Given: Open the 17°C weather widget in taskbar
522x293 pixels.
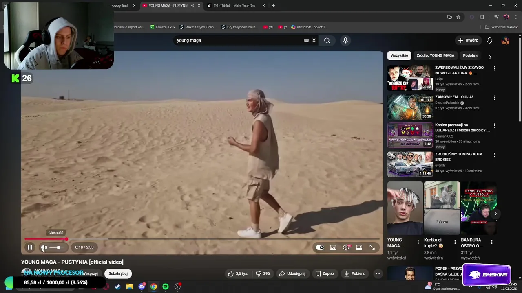Looking at the screenshot, I should tap(442, 286).
